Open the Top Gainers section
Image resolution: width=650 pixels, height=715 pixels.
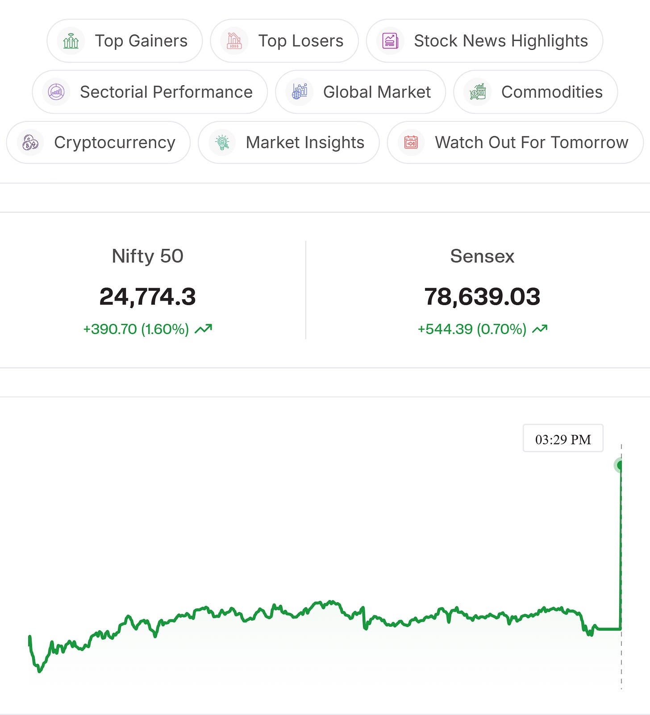[x=125, y=41]
